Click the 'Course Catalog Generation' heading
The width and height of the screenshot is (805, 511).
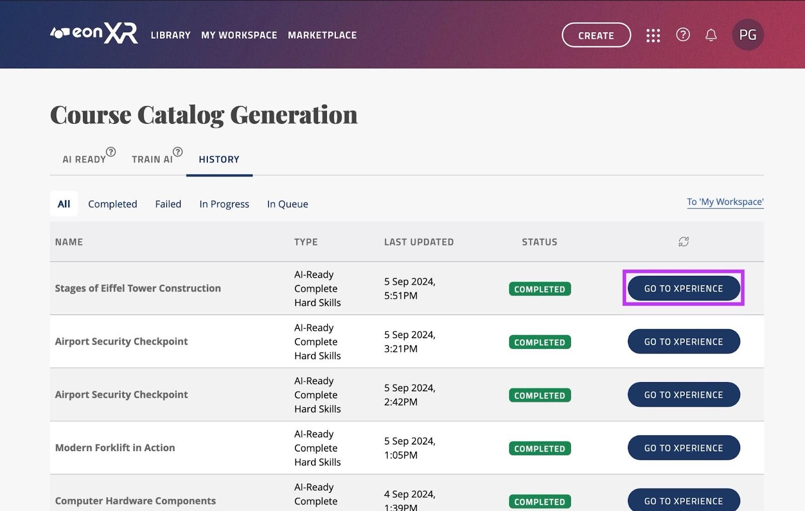(x=204, y=115)
